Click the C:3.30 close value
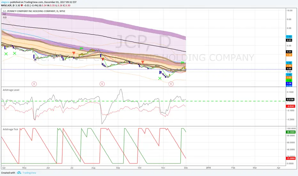 tap(67, 5)
